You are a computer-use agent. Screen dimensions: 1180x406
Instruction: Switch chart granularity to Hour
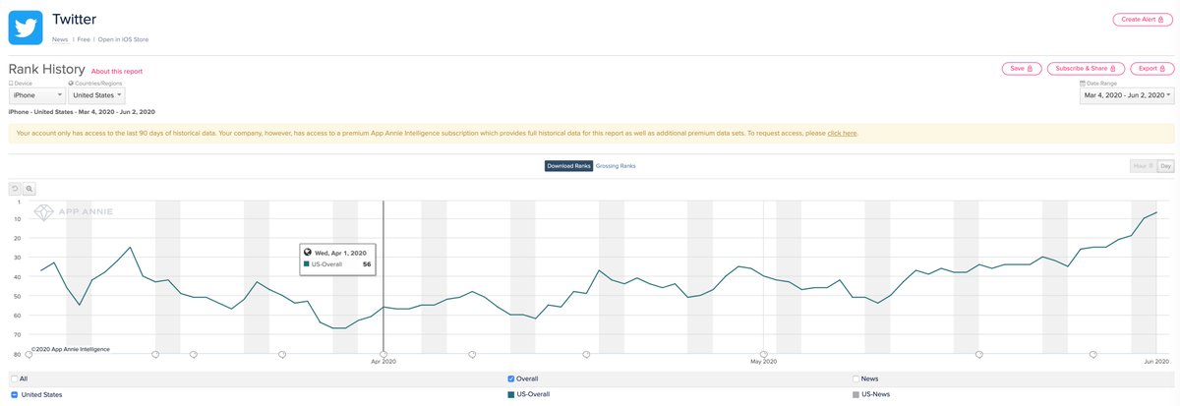pos(1144,166)
